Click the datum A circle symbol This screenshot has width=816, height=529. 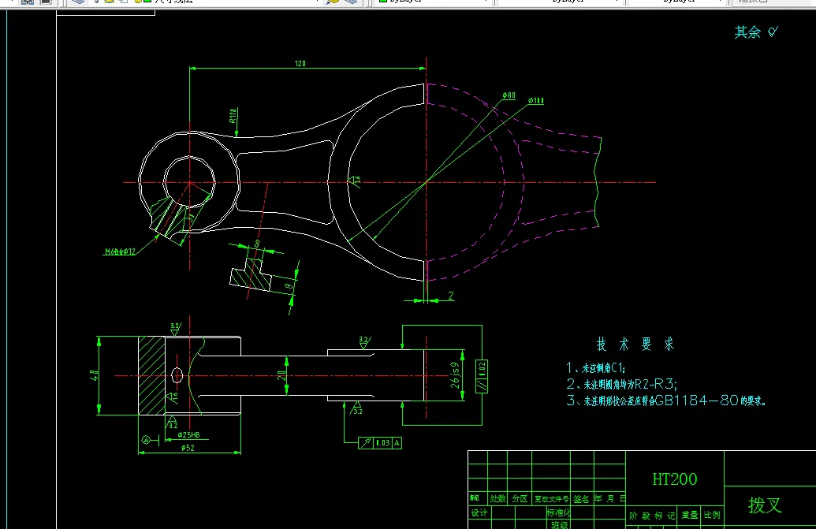point(146,441)
